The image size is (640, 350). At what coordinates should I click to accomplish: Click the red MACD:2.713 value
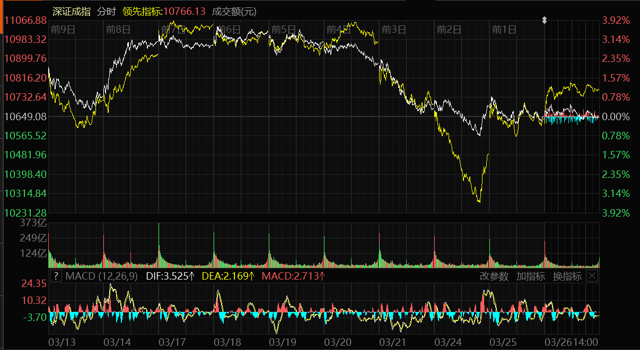point(293,276)
